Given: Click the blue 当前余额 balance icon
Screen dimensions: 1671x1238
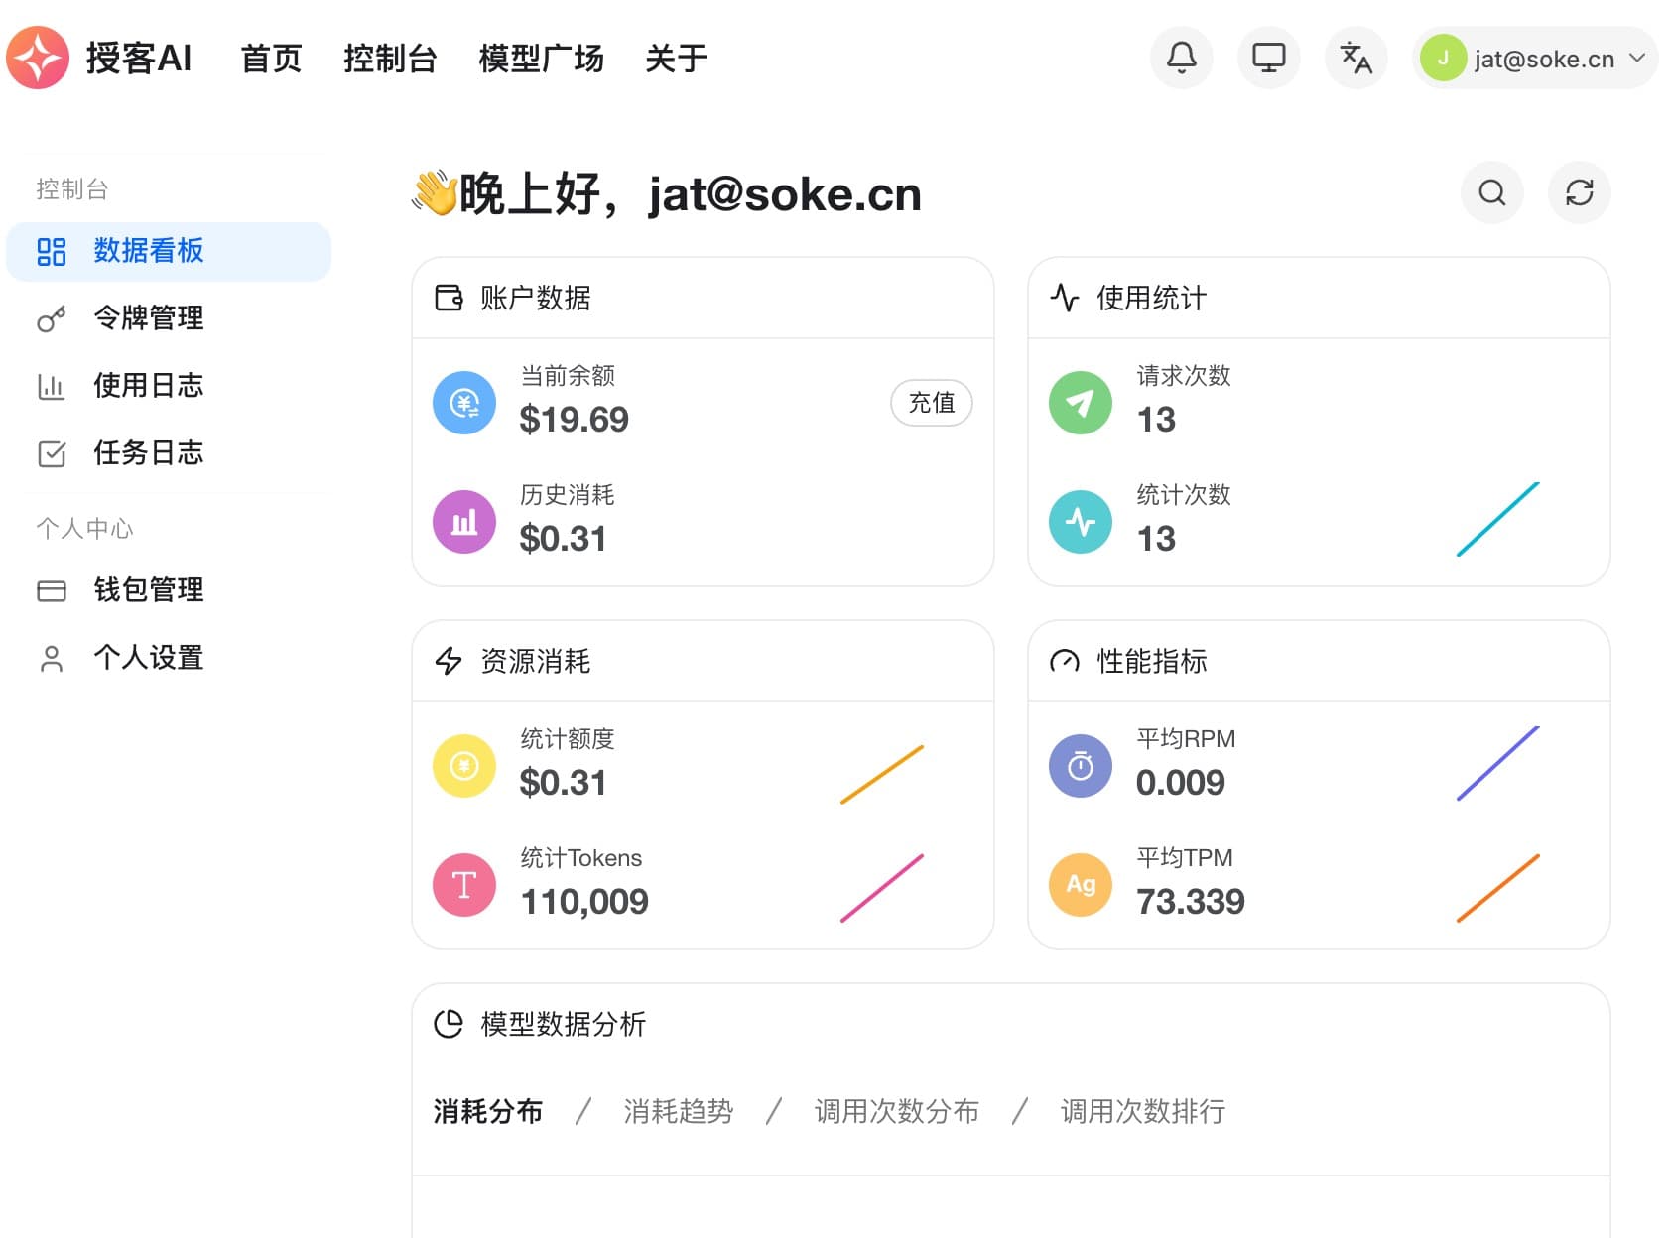Looking at the screenshot, I should pos(464,403).
